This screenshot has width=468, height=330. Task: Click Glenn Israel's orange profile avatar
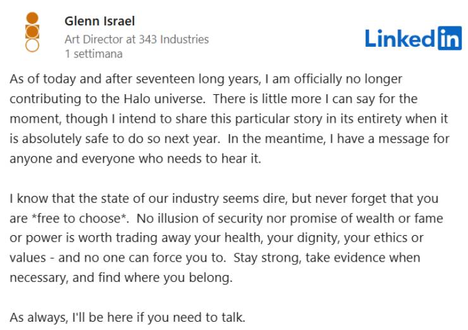[33, 32]
